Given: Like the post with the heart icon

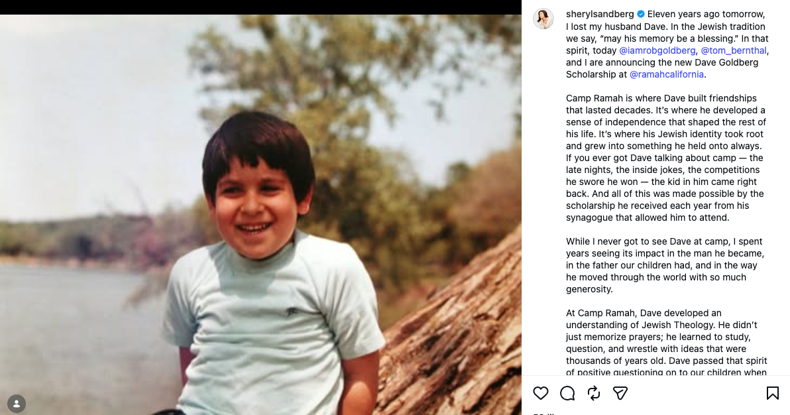Looking at the screenshot, I should pyautogui.click(x=541, y=393).
